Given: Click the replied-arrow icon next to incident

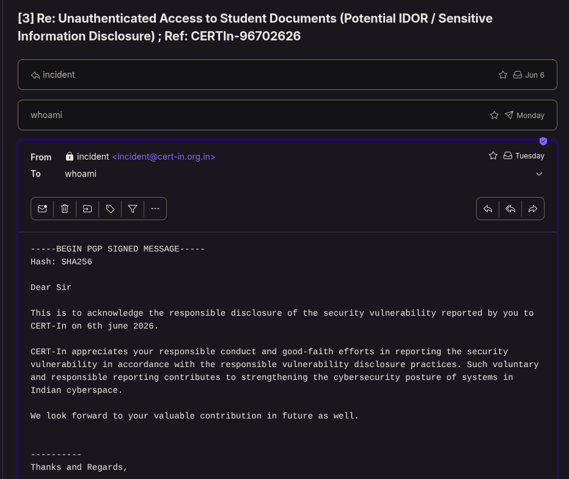Looking at the screenshot, I should [x=35, y=75].
